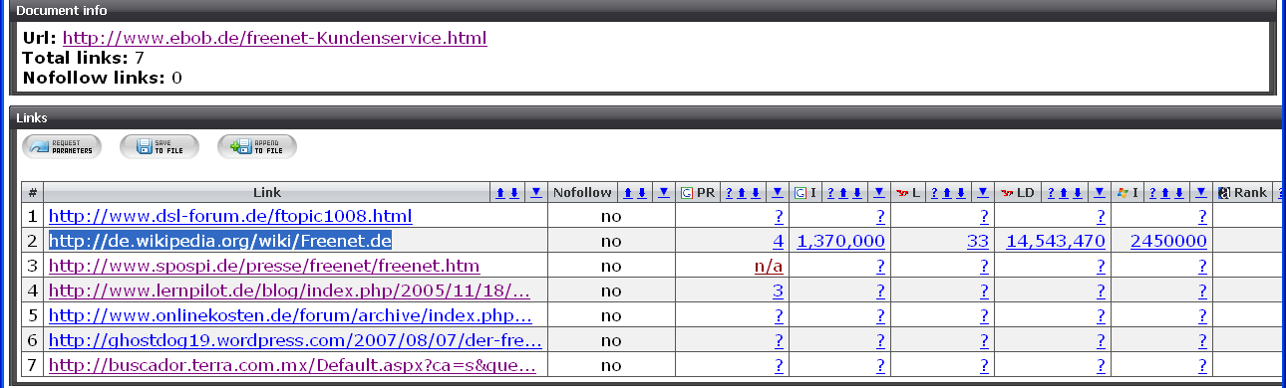The height and width of the screenshot is (388, 1286).
Task: Click the Document info panel title
Action: tap(62, 11)
